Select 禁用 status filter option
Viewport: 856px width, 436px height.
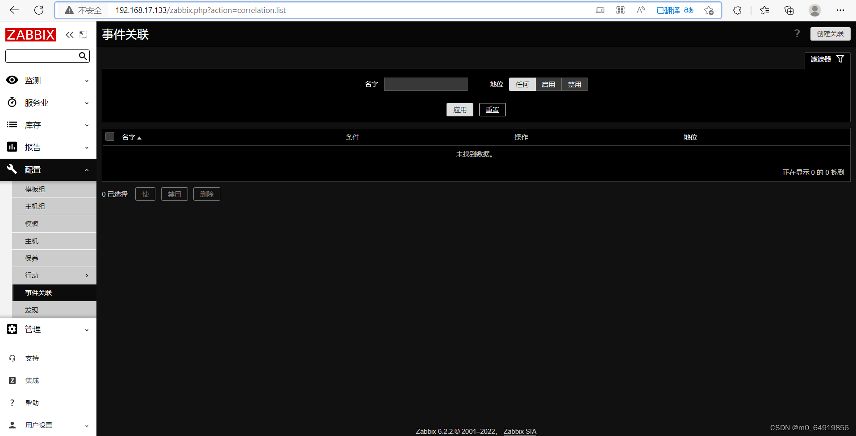(x=575, y=84)
